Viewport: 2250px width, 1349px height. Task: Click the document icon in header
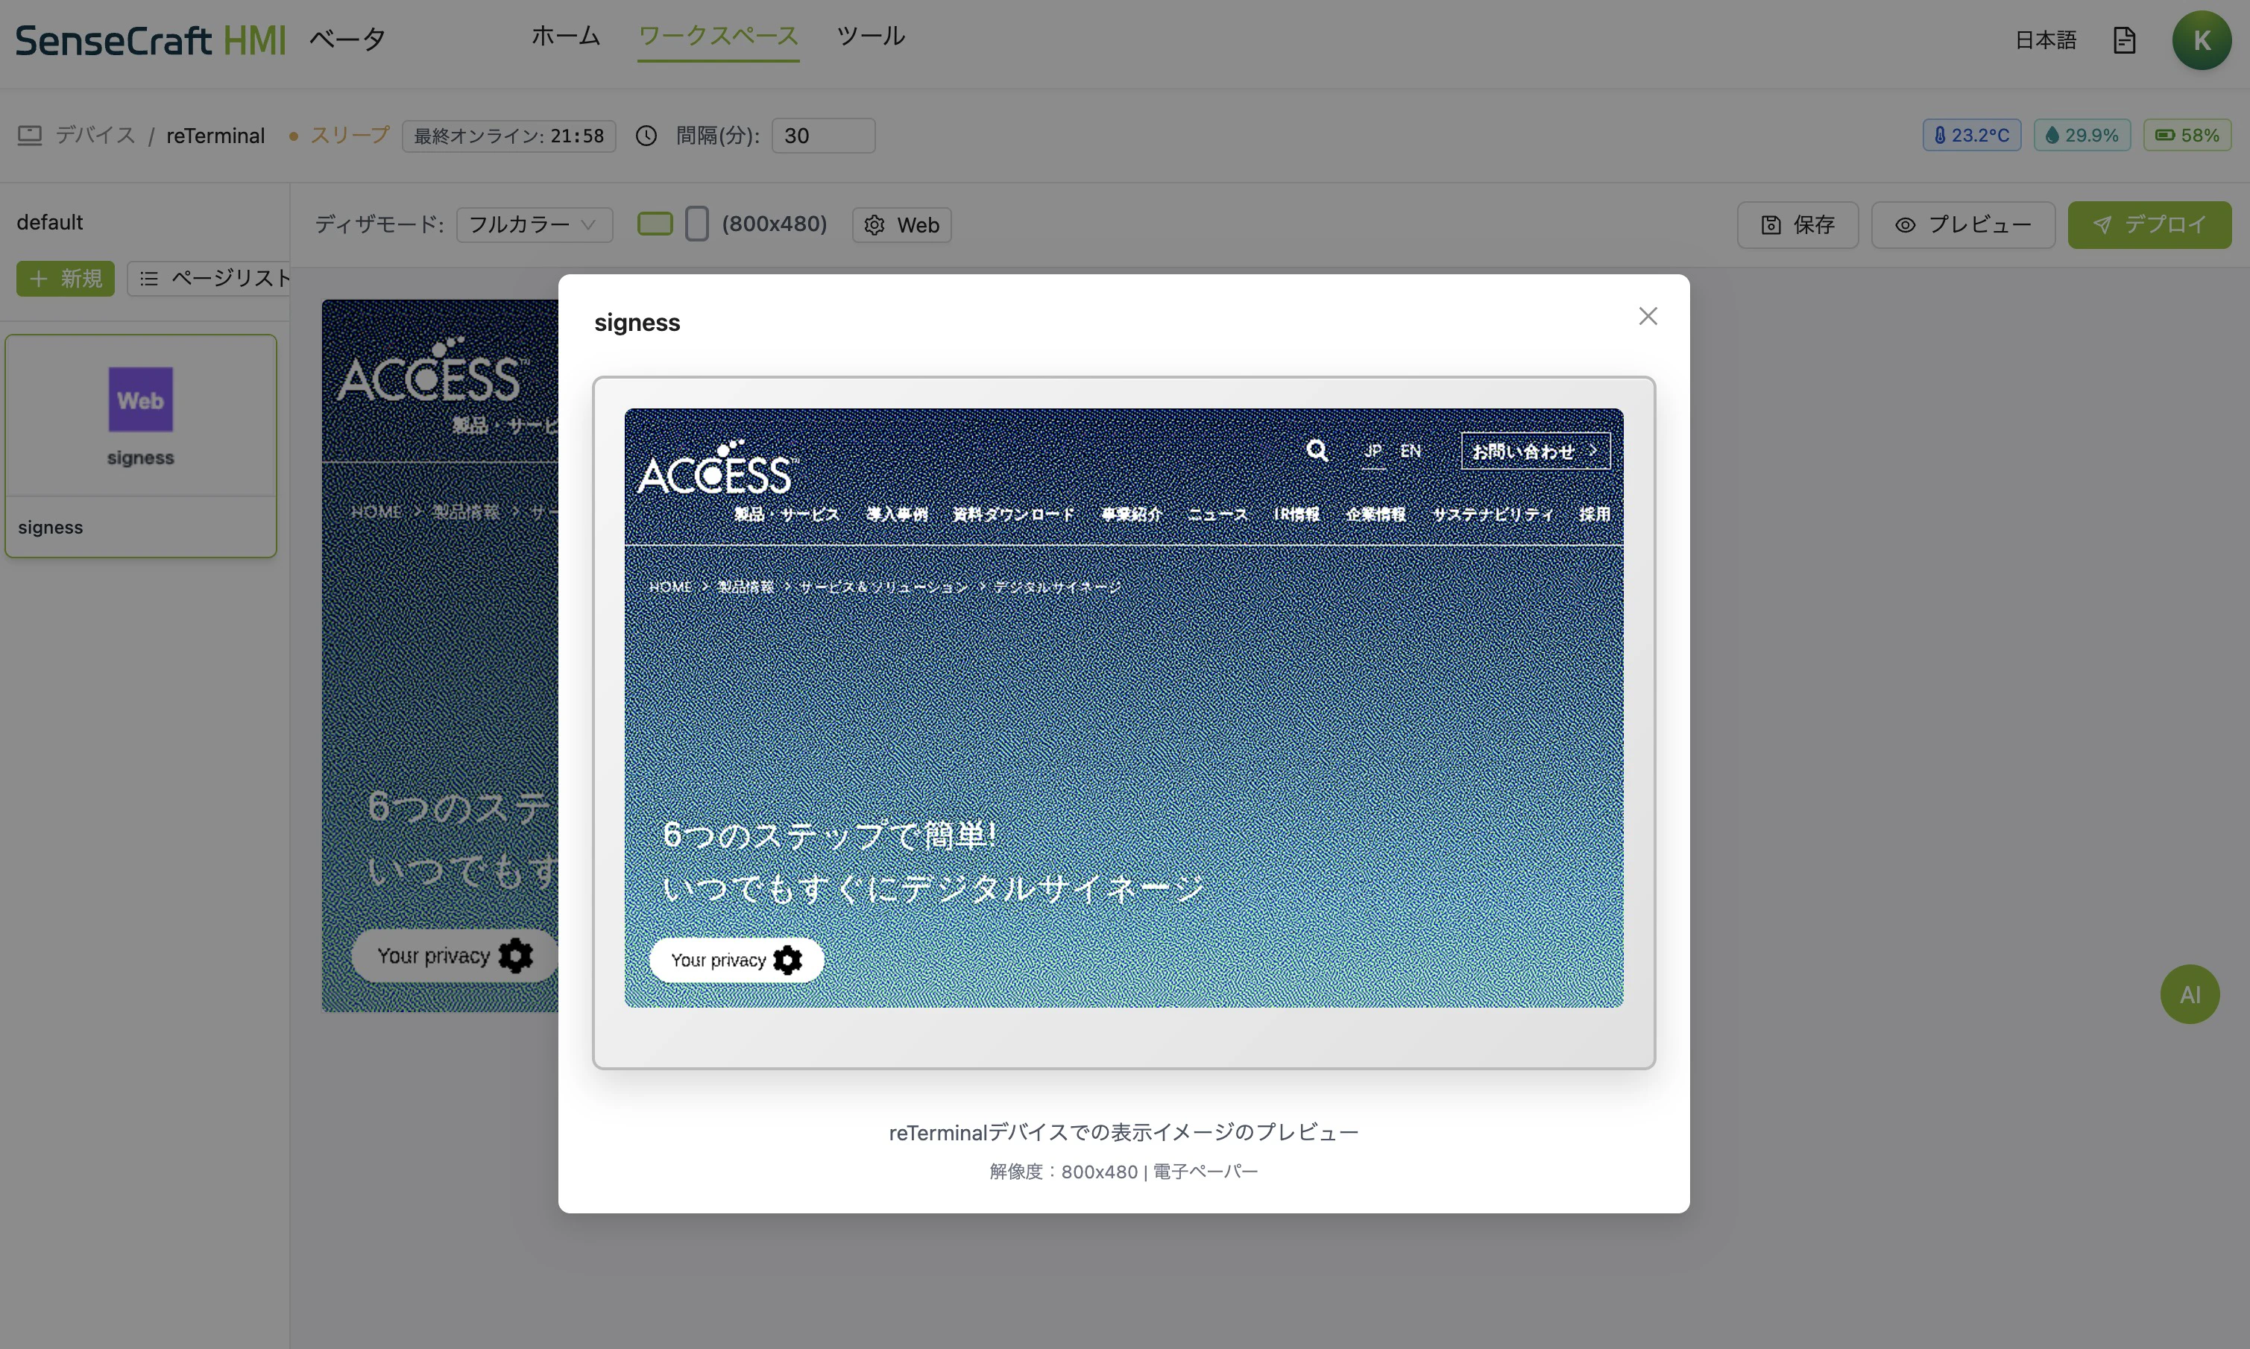point(2124,40)
